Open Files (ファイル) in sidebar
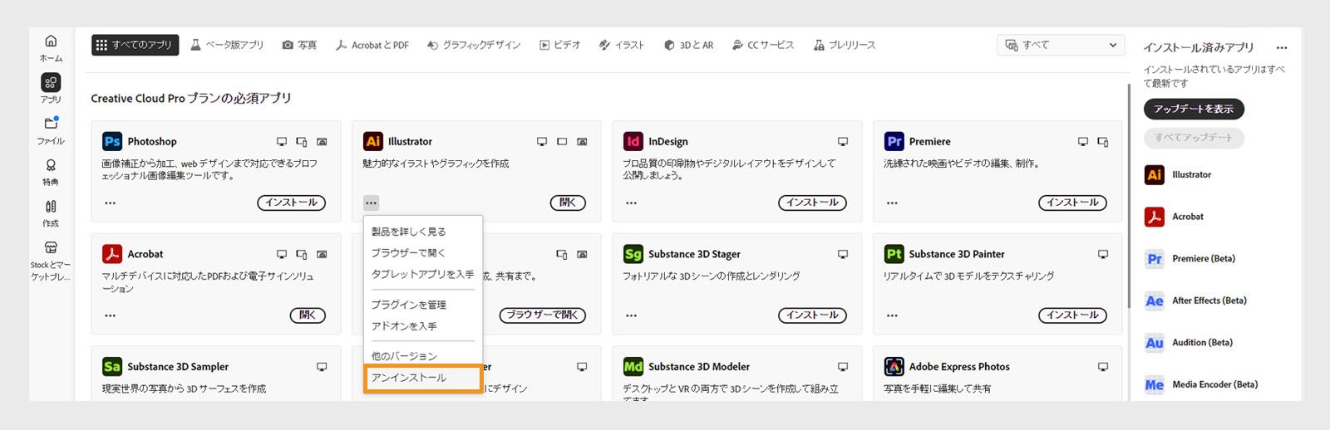1330x430 pixels. [51, 130]
